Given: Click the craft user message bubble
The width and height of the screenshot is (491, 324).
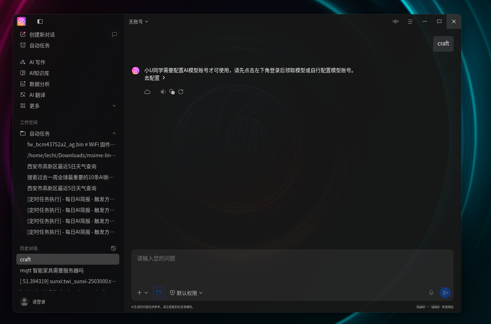Looking at the screenshot, I should pyautogui.click(x=443, y=44).
